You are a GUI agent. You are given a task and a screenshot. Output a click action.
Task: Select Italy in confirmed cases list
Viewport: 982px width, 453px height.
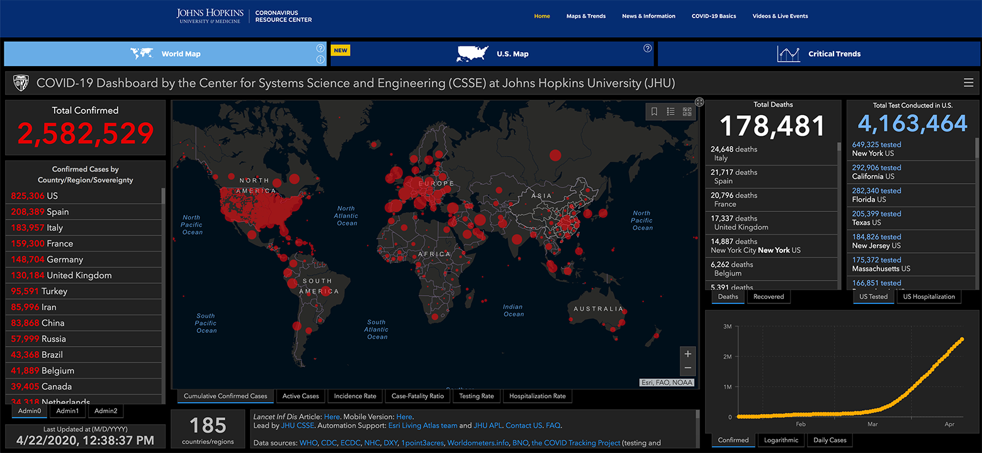click(x=83, y=228)
